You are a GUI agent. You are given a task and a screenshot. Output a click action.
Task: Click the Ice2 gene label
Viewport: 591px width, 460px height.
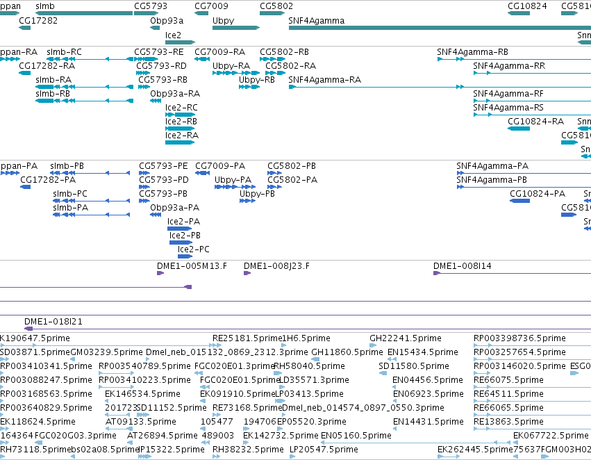click(173, 35)
